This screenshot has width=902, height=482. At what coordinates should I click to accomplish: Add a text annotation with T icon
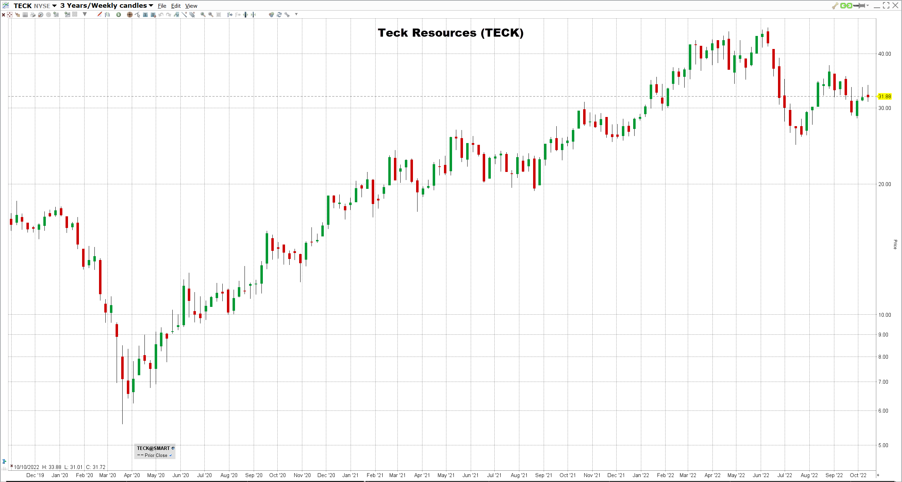click(x=145, y=14)
